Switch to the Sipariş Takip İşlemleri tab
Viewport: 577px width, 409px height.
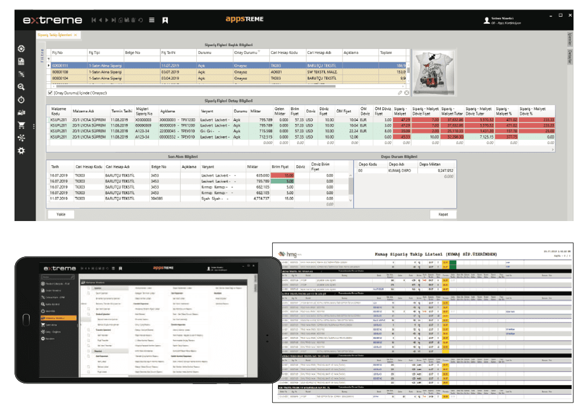[x=55, y=35]
